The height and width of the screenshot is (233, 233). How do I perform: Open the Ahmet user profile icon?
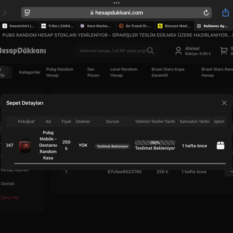click(x=178, y=51)
